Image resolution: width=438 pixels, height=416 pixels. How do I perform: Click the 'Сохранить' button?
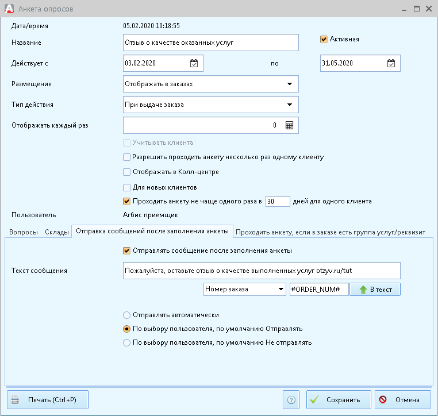pos(338,400)
